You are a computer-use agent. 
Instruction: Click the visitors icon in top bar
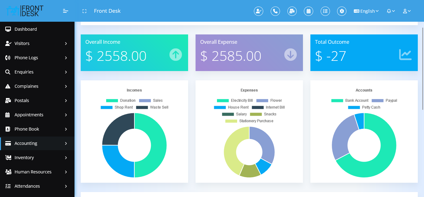(x=258, y=11)
